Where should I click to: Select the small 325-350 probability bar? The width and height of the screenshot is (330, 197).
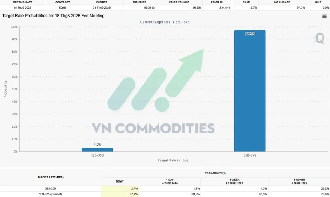[x=97, y=150]
